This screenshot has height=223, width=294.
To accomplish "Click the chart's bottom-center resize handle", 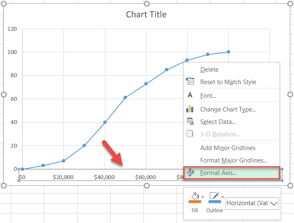I will point(147,186).
